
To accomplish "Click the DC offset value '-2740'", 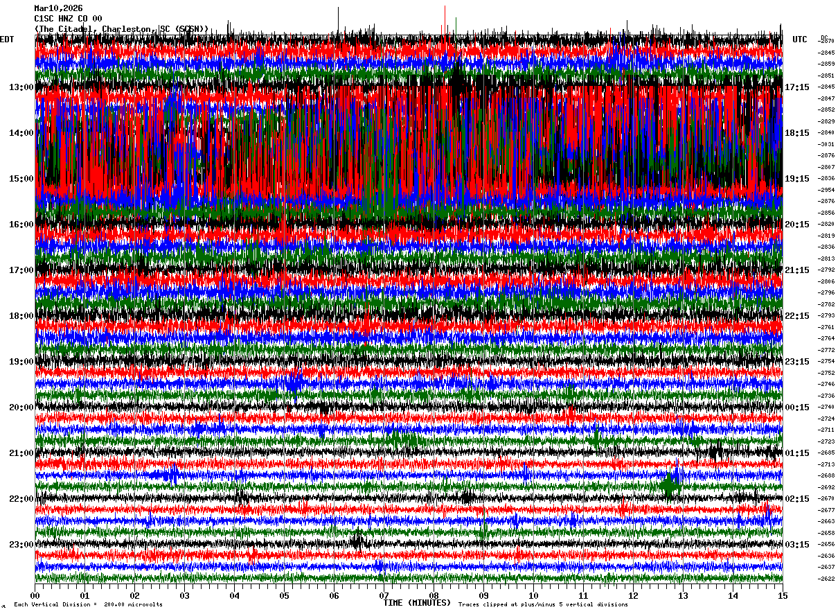I will pyautogui.click(x=827, y=407).
